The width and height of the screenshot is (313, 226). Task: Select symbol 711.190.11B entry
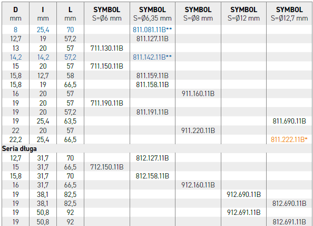tap(107, 103)
